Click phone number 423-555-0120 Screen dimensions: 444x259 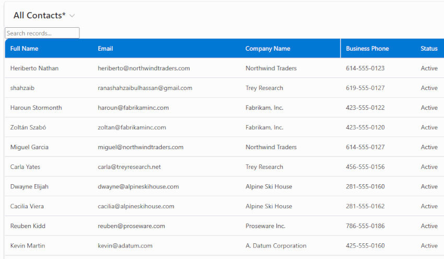[x=365, y=127]
